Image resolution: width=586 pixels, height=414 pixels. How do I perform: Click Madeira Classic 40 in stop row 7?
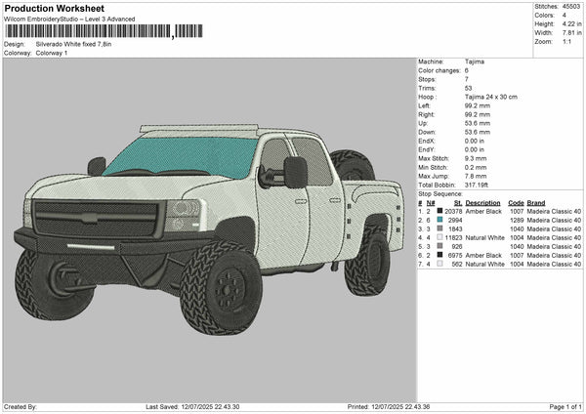point(554,264)
